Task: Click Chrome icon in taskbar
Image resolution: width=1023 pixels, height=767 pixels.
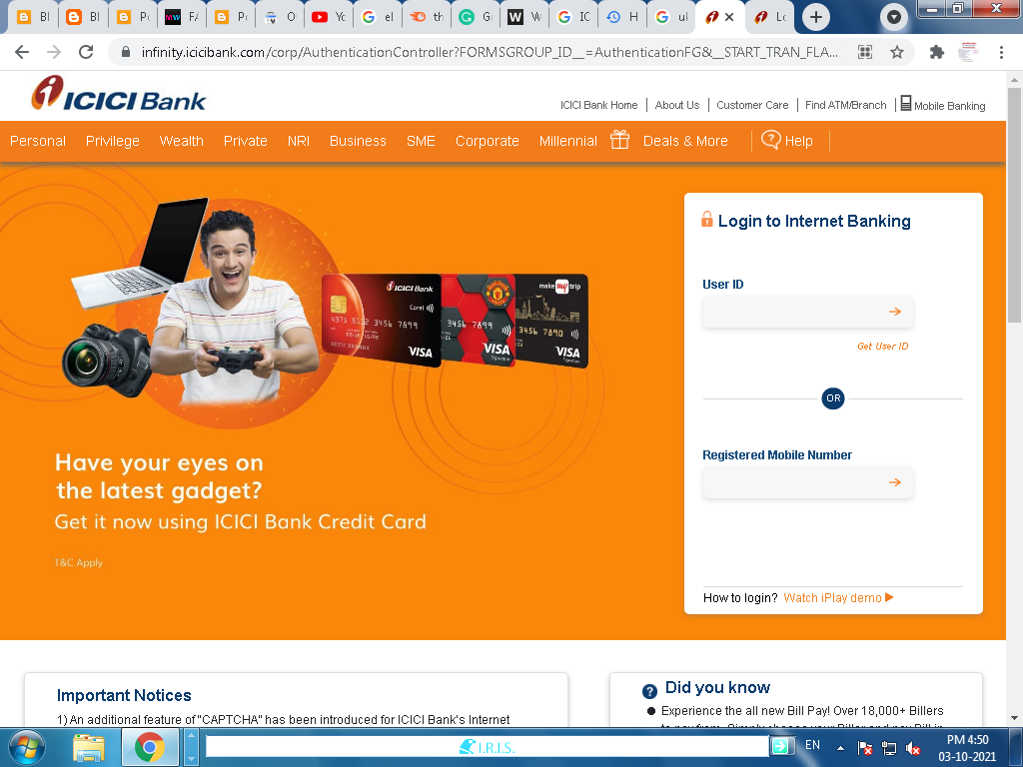Action: pos(150,747)
